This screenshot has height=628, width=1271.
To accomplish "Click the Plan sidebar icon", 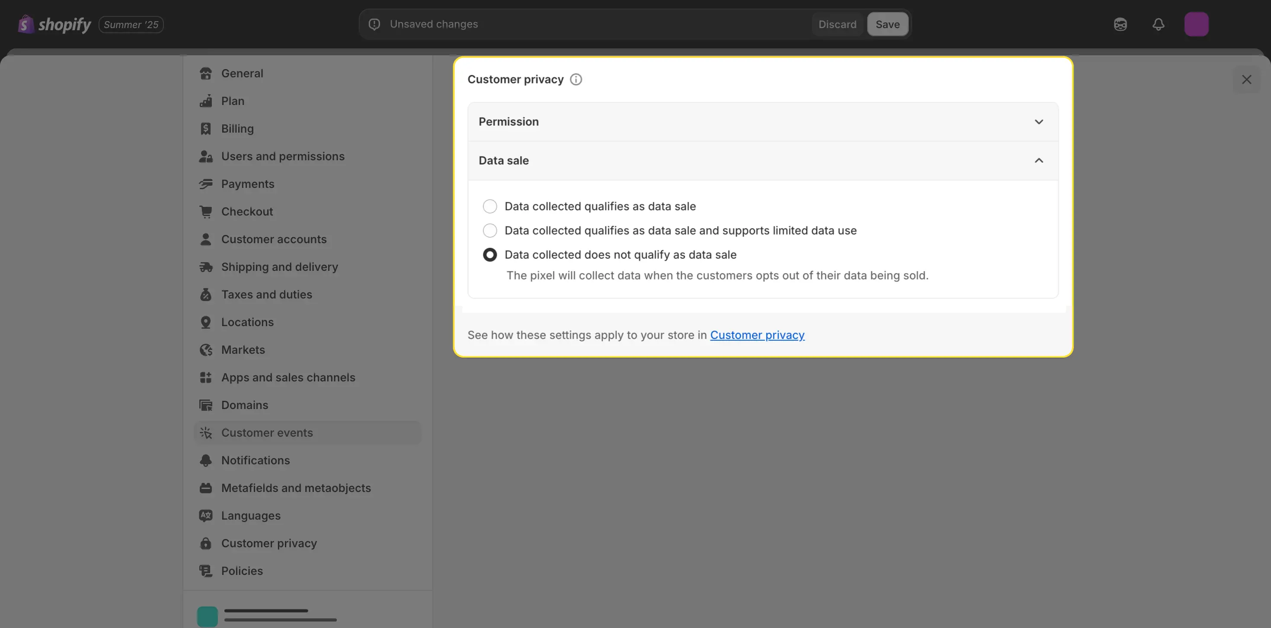I will [206, 101].
